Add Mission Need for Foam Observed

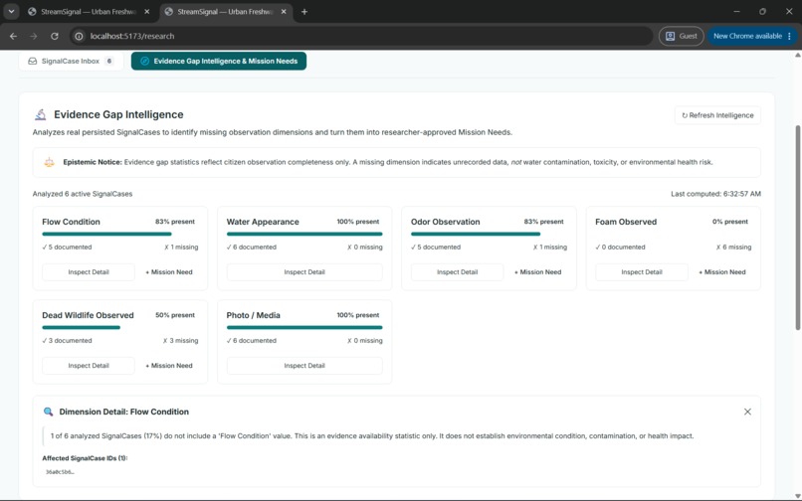pos(722,272)
